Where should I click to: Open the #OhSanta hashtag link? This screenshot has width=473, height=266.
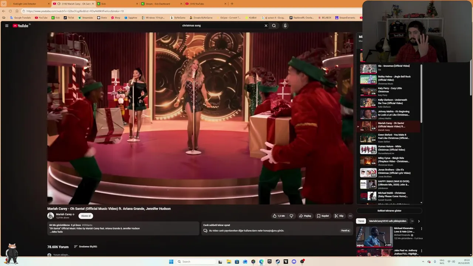[x=88, y=225]
